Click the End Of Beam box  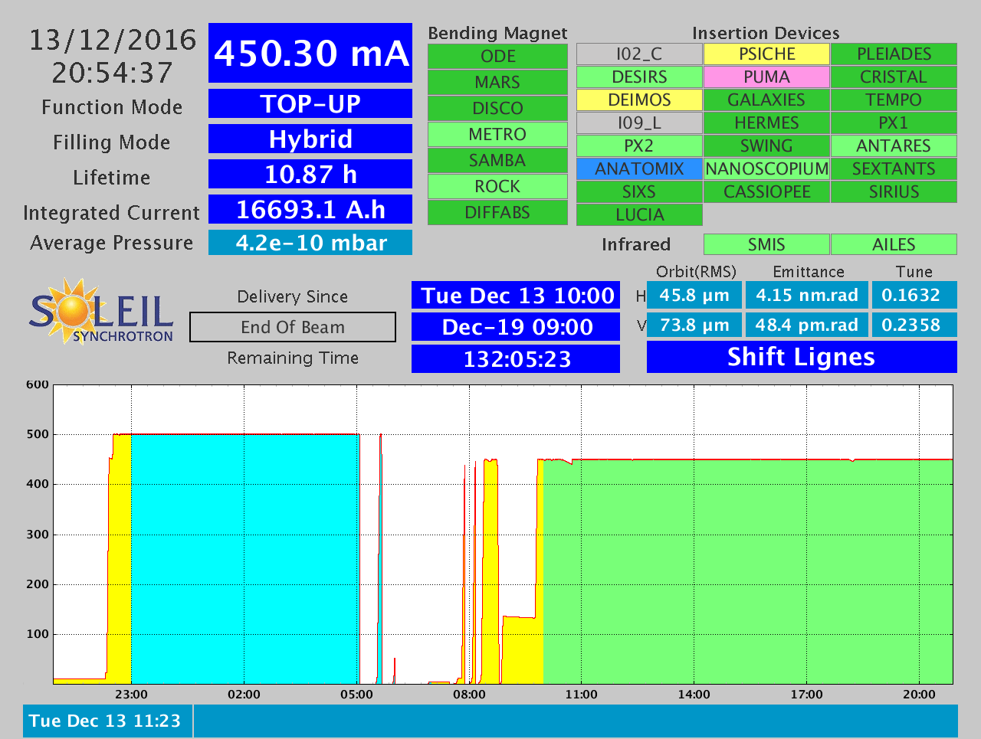point(293,327)
